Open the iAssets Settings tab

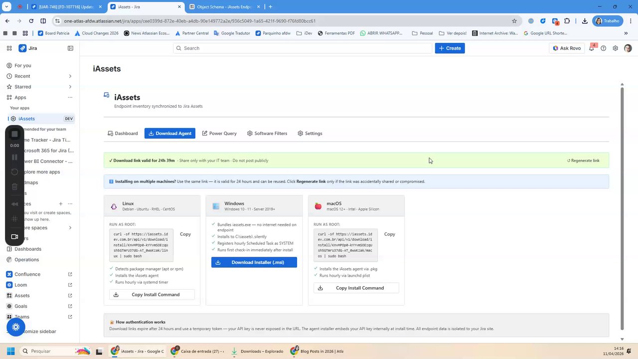click(310, 134)
